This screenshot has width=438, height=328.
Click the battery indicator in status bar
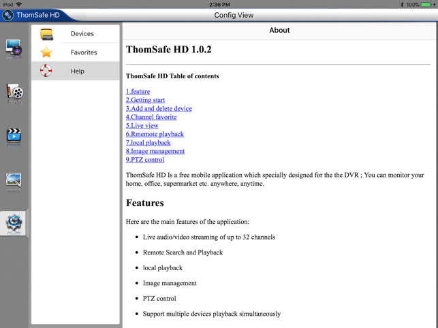[426, 5]
